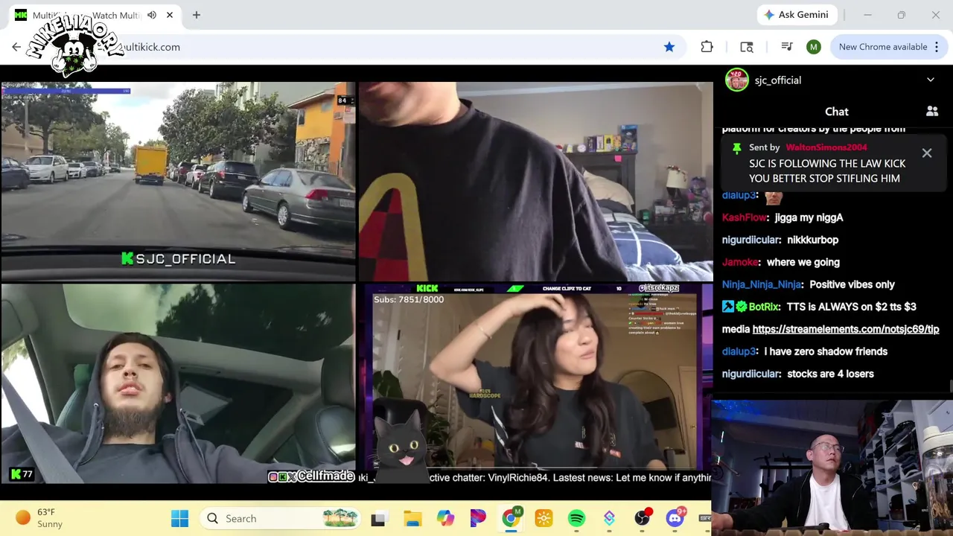Click the Ask Gemini button

tap(797, 15)
